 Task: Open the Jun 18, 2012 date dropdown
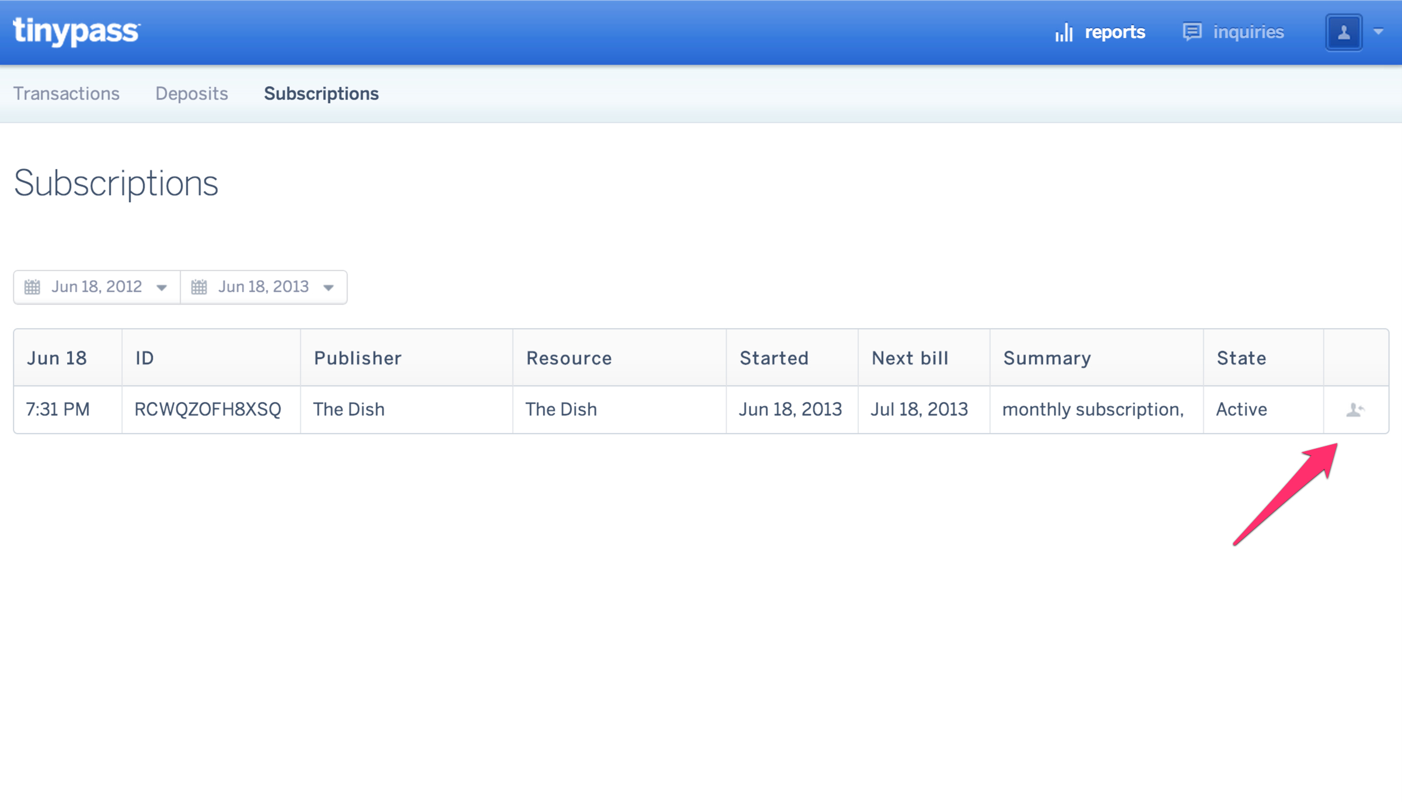tap(162, 287)
